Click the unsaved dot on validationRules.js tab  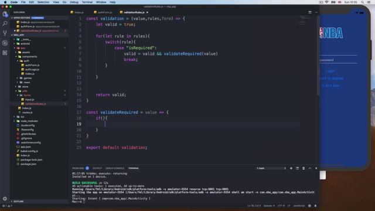coord(147,12)
